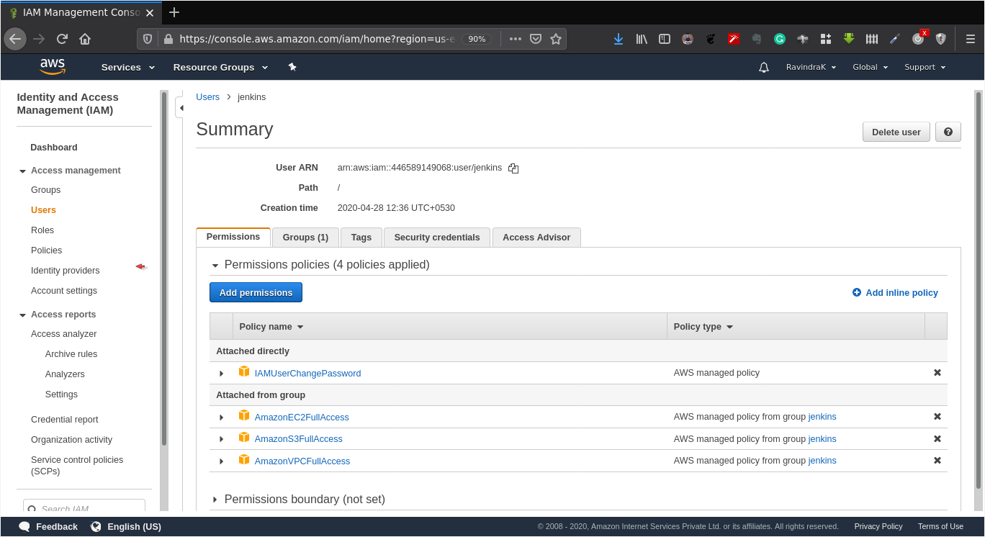
Task: Open the AmazonS3FullAccess policy link
Action: click(298, 439)
